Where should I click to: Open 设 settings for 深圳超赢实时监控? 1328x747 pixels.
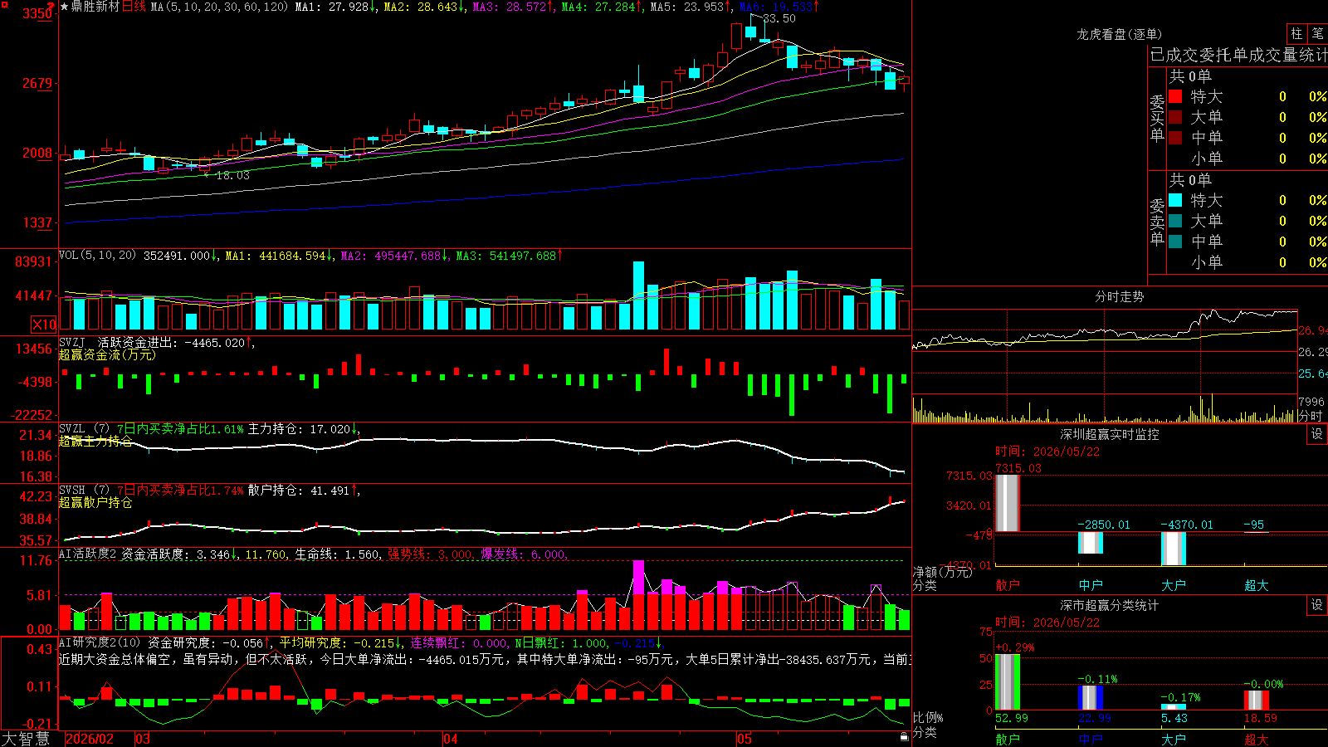(1317, 434)
